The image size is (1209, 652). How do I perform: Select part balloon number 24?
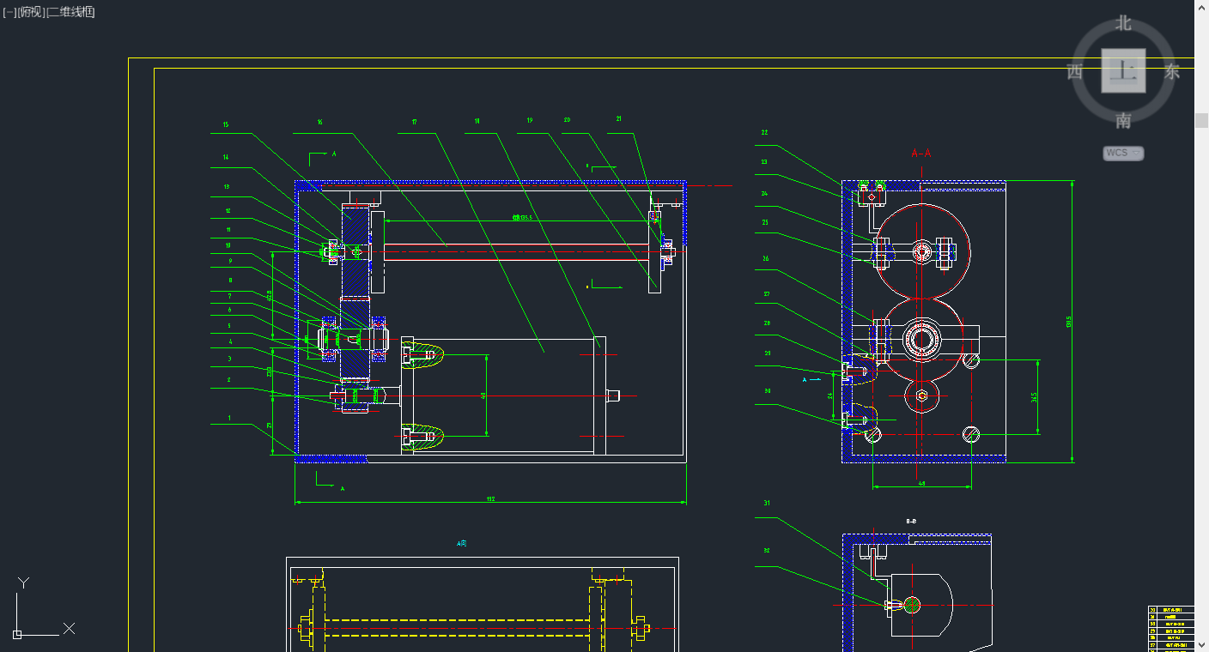tap(764, 194)
